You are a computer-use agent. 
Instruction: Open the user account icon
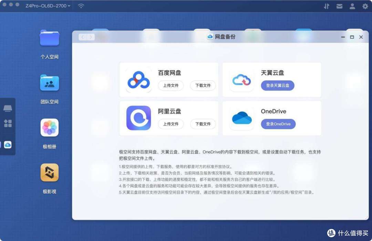tap(352, 6)
